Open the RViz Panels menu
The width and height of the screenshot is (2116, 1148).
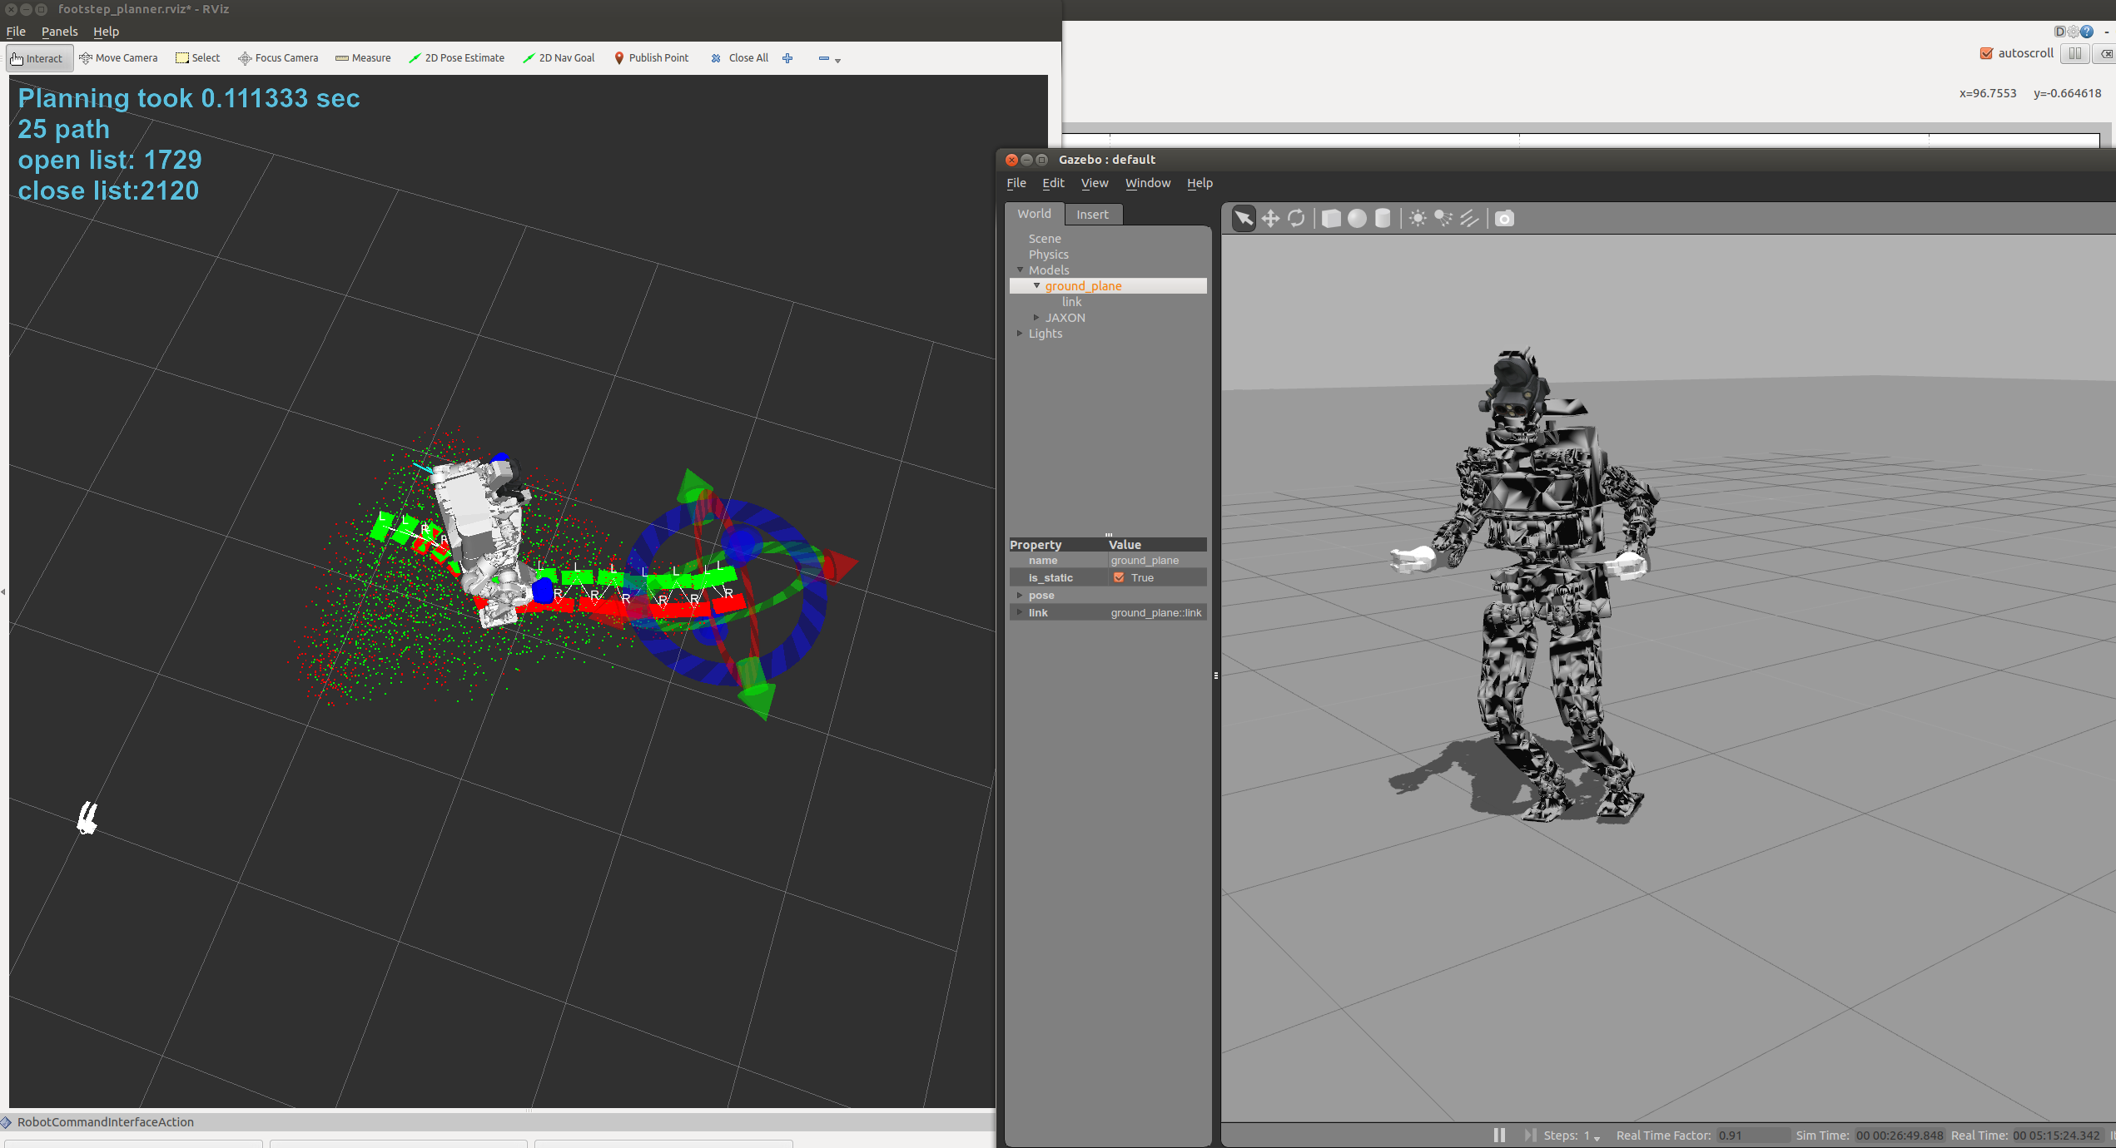(59, 32)
